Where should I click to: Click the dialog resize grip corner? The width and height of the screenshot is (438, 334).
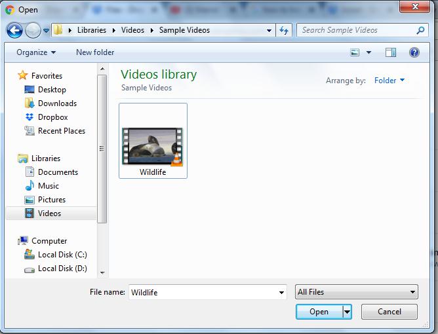coord(426,325)
